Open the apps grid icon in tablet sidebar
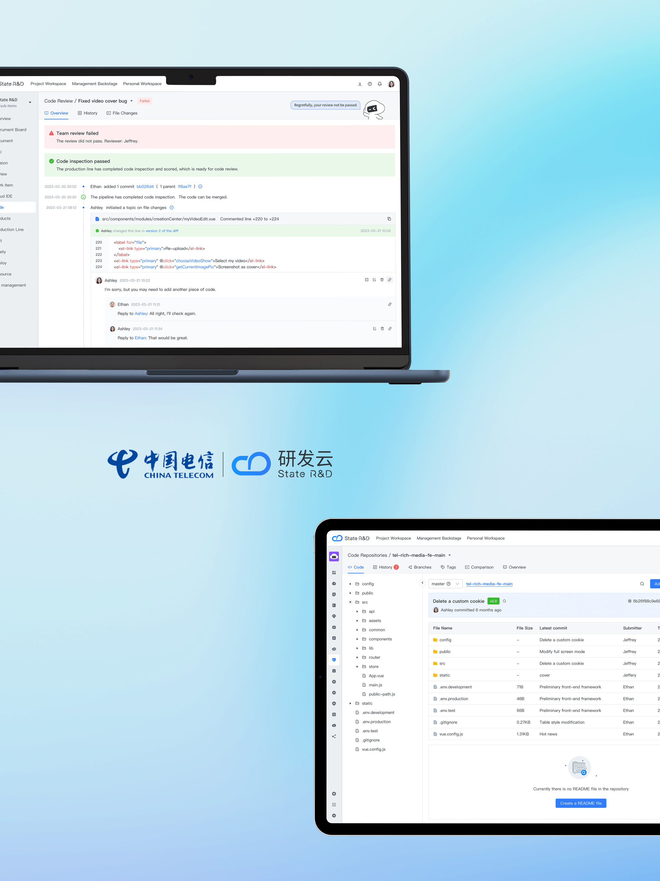Viewport: 660px width, 881px height. pos(334,805)
